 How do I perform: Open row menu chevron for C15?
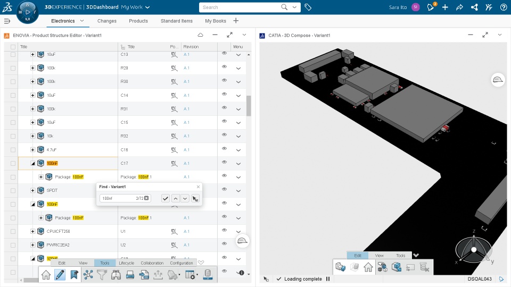coord(238,123)
